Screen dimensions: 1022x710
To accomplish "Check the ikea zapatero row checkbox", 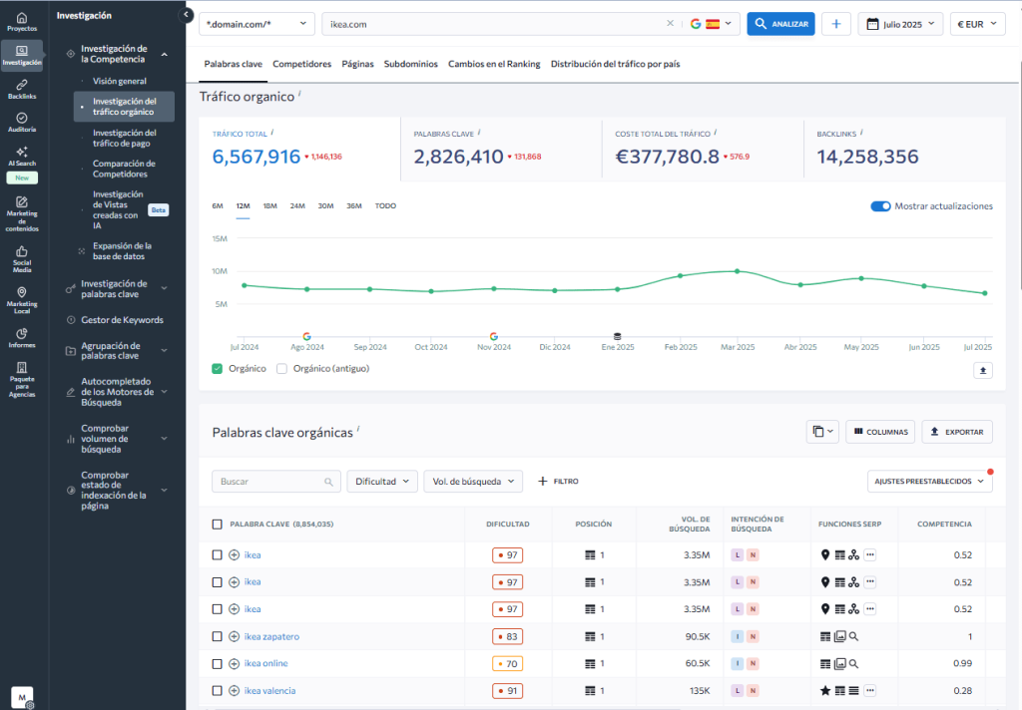I will [x=217, y=636].
